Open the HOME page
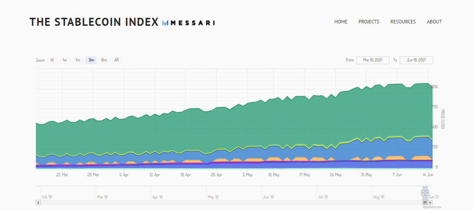 click(x=340, y=22)
